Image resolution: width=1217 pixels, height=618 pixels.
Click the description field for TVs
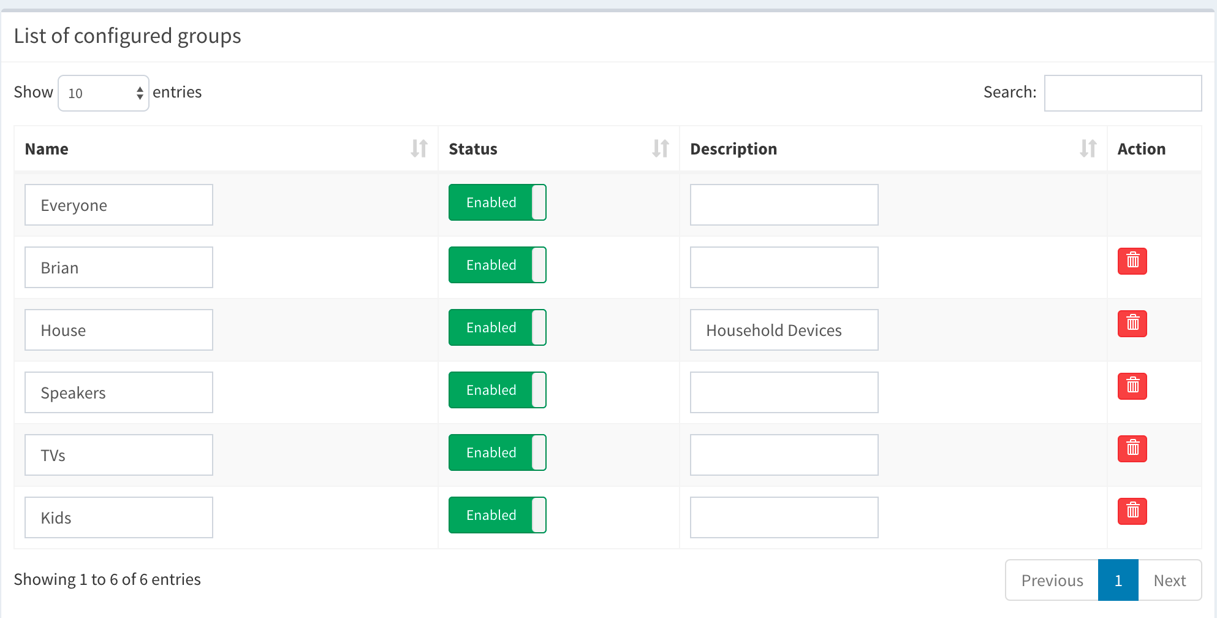tap(784, 455)
